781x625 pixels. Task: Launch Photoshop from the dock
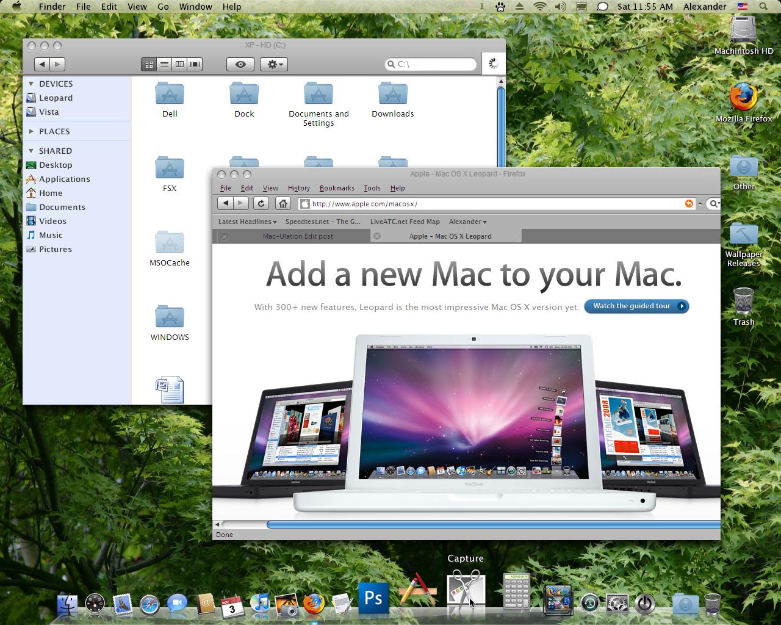(x=373, y=598)
